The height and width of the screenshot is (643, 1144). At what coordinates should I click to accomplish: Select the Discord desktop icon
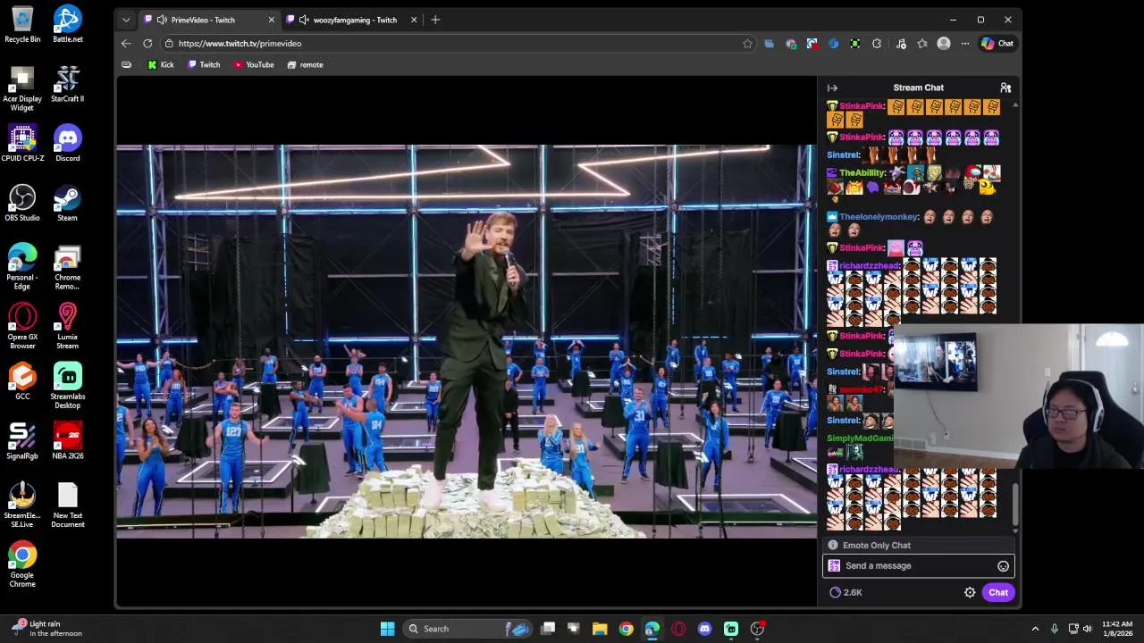coord(67,143)
